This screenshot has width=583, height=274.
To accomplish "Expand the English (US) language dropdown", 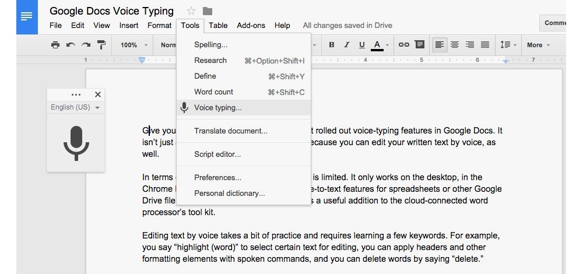I will tap(75, 107).
